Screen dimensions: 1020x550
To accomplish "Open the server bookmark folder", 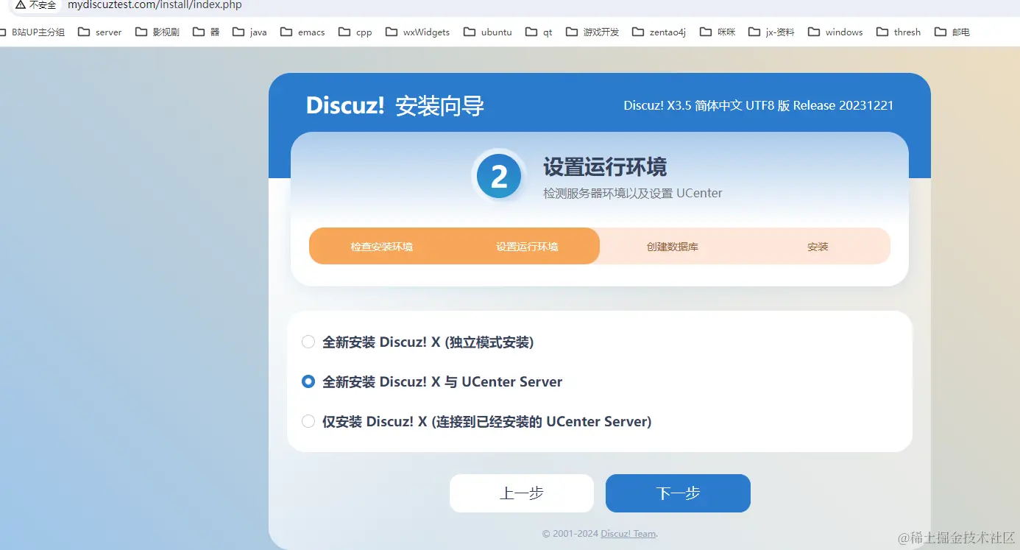I will pos(99,32).
